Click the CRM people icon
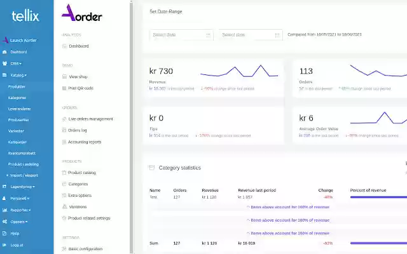 tap(4, 63)
